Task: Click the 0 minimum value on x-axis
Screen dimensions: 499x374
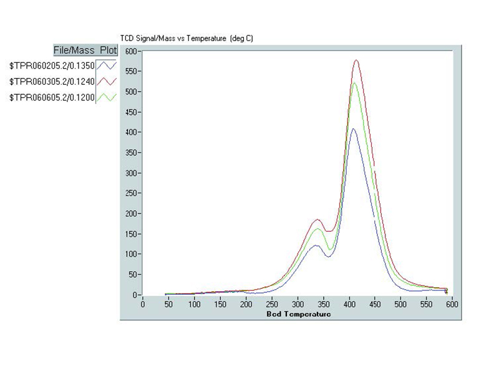Action: point(143,305)
